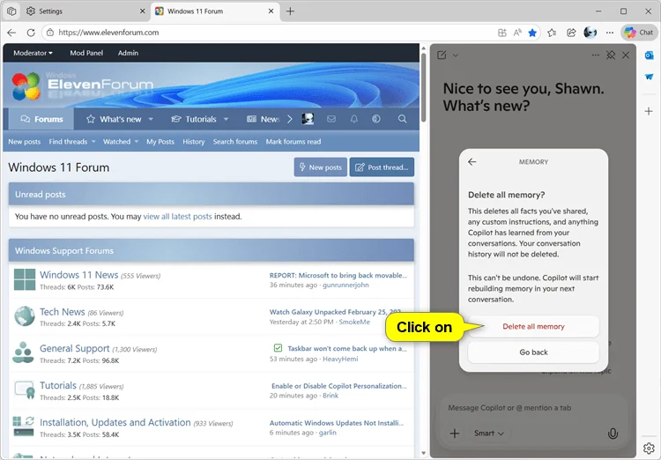Open the Smart mode dropdown
661x460 pixels.
pos(488,433)
